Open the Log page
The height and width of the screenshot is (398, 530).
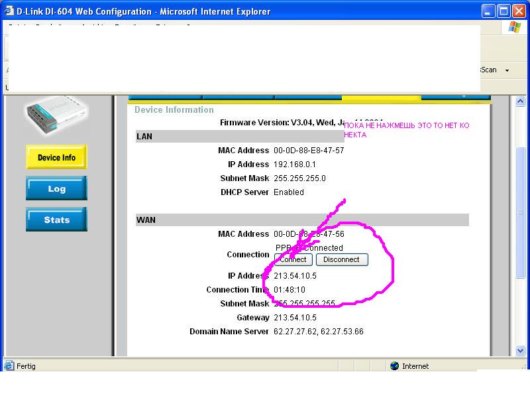coord(56,188)
